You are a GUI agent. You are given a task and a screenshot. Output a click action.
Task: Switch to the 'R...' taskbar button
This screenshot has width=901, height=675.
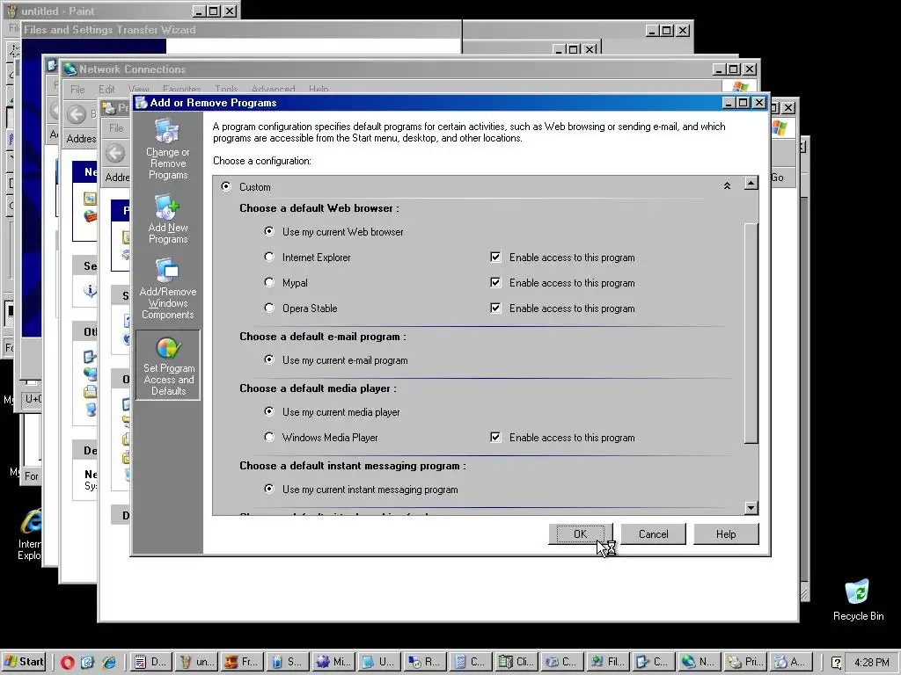pyautogui.click(x=424, y=662)
